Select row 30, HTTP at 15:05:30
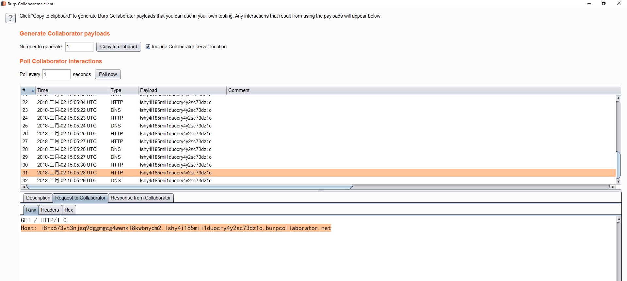 tap(318, 165)
